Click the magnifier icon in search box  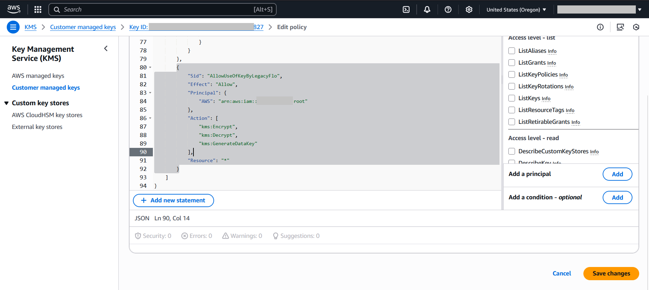(x=57, y=9)
